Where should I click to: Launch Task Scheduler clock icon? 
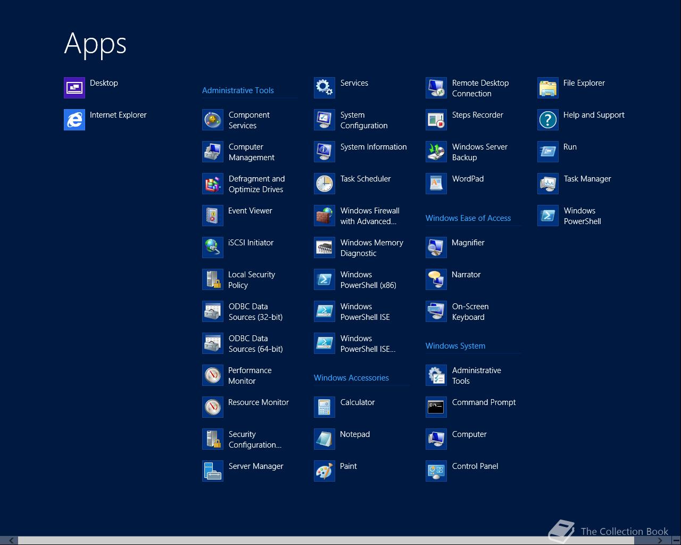tap(325, 184)
